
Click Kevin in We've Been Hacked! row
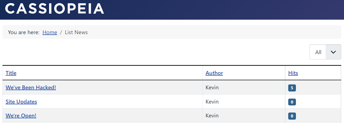click(212, 87)
